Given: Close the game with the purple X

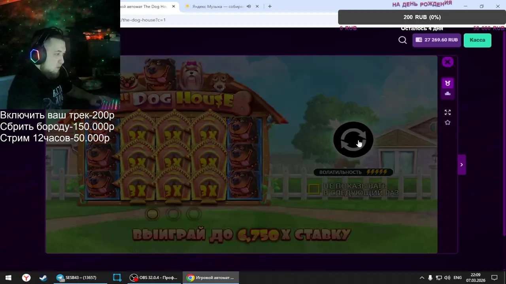Looking at the screenshot, I should click(x=447, y=62).
